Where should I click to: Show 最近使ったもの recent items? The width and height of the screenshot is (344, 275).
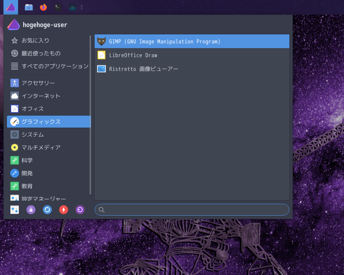pos(49,53)
